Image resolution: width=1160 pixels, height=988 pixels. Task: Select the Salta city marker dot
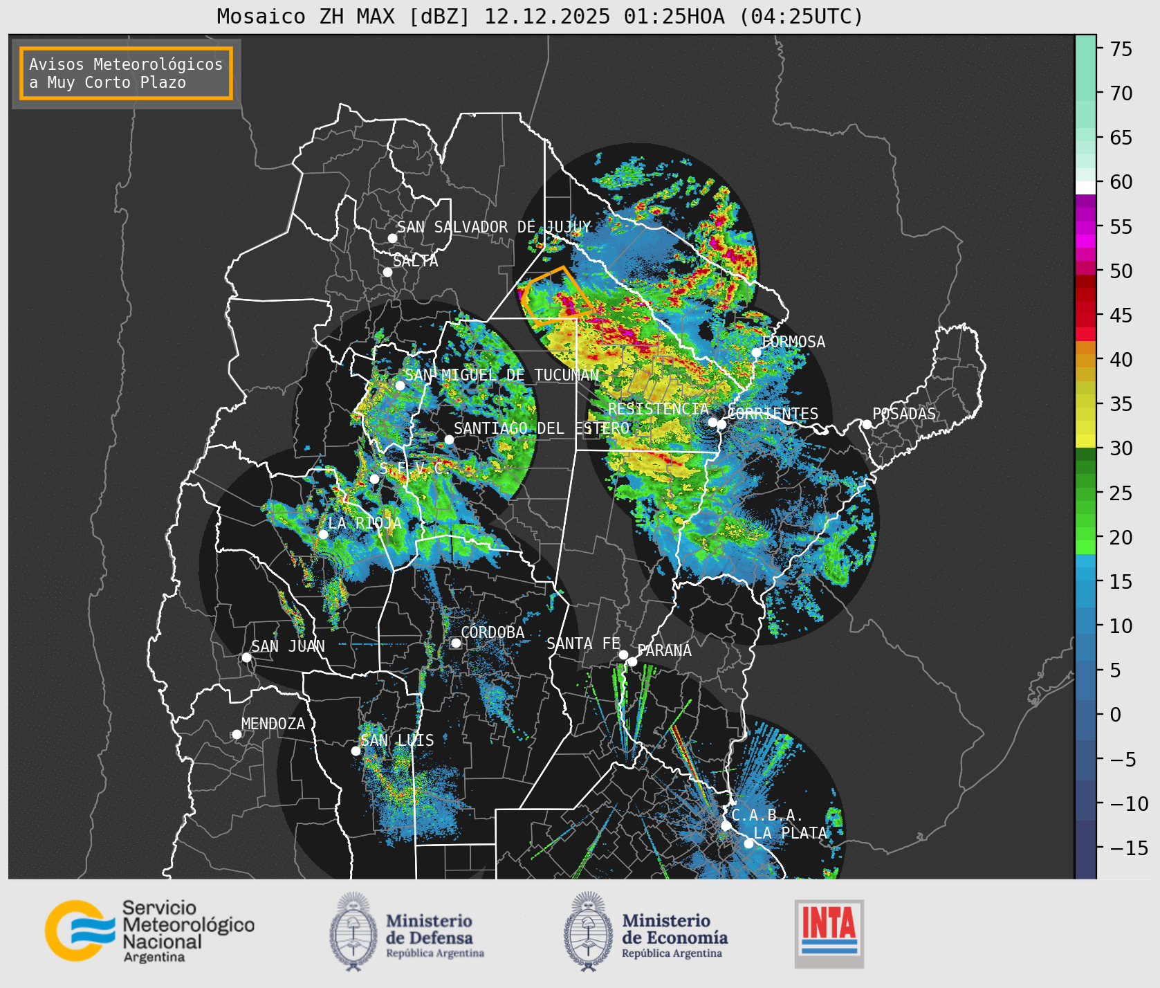[x=388, y=272]
